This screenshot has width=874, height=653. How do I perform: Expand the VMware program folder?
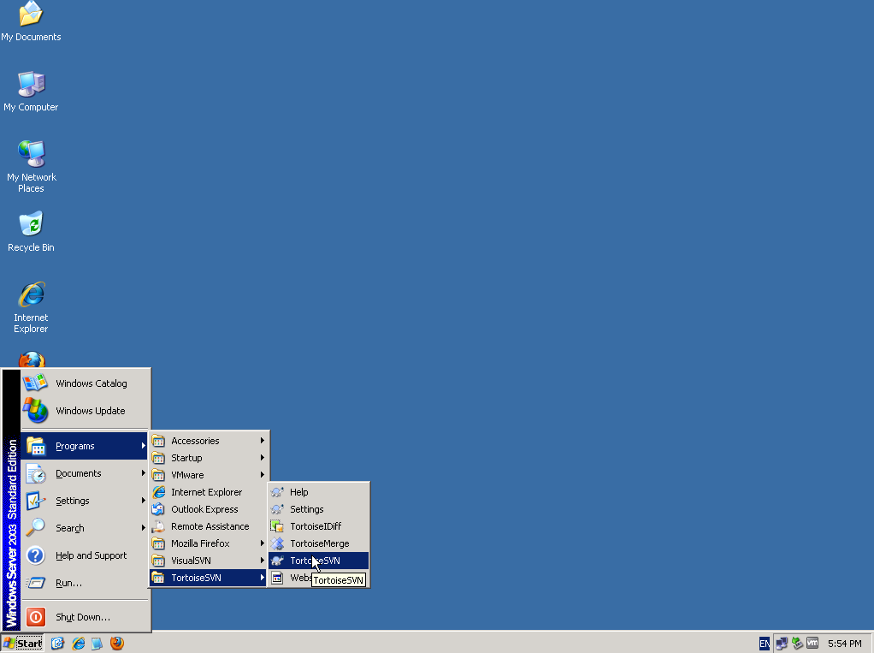point(209,474)
